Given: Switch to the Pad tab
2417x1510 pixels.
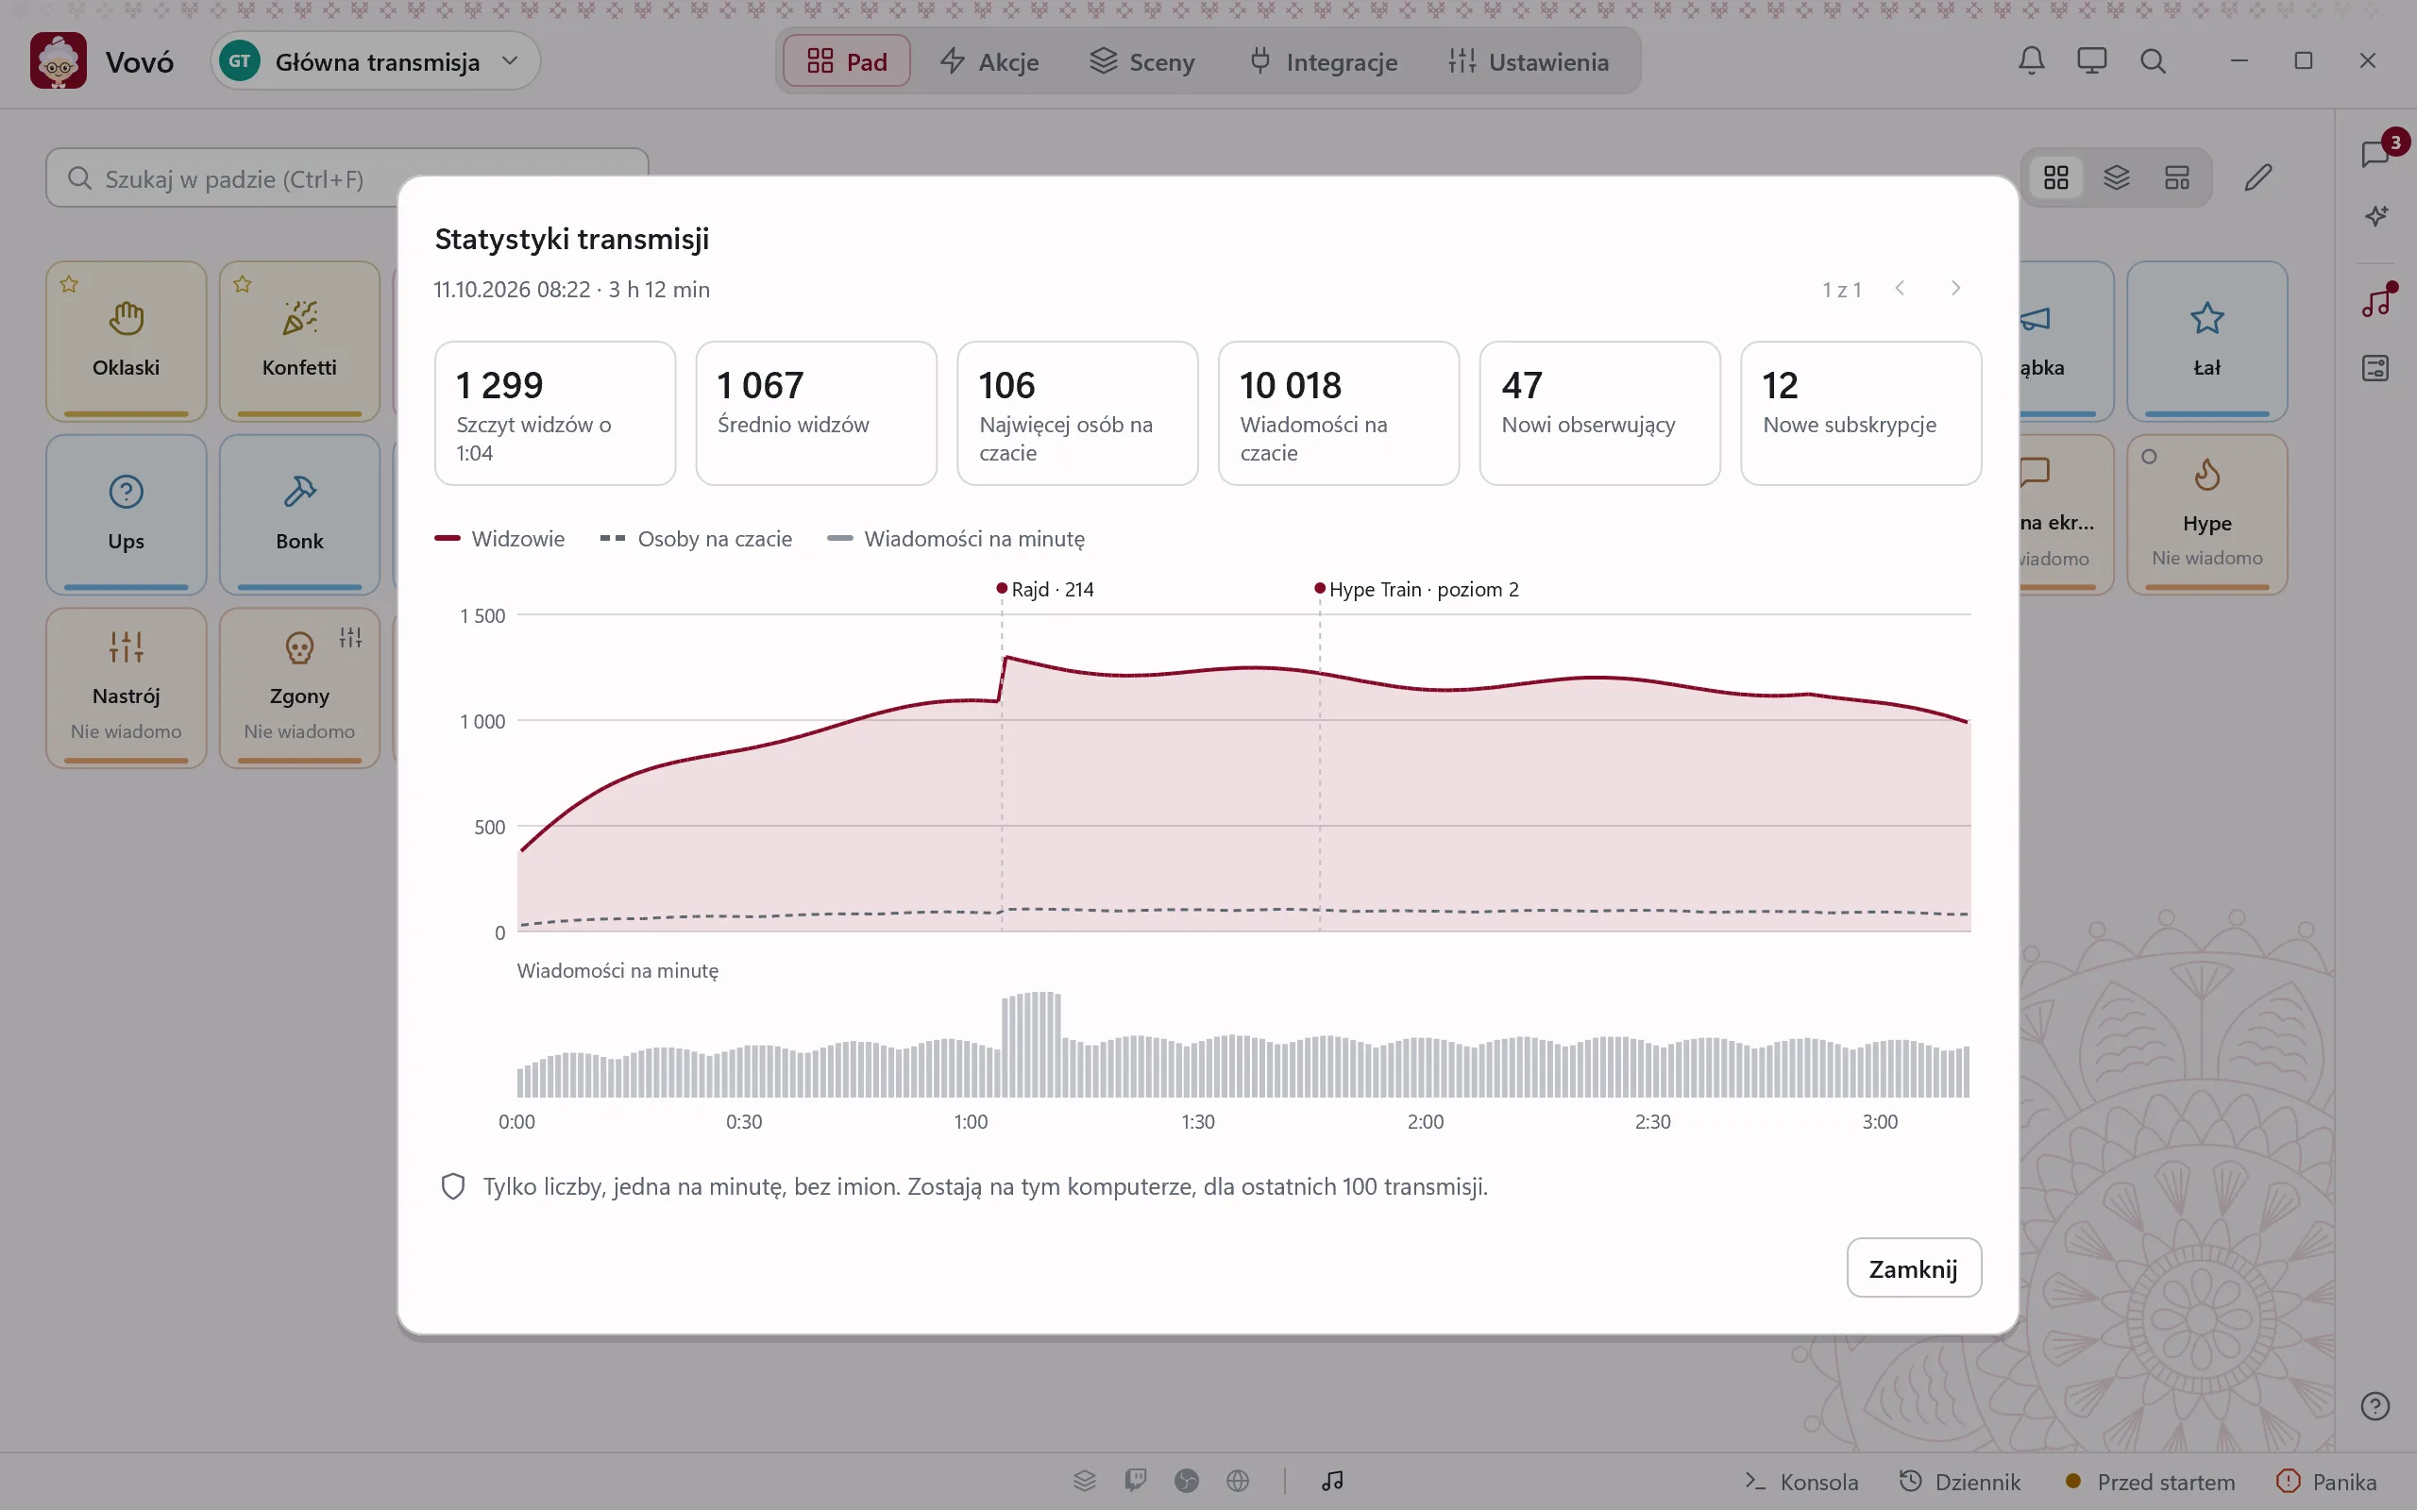Looking at the screenshot, I should (847, 61).
